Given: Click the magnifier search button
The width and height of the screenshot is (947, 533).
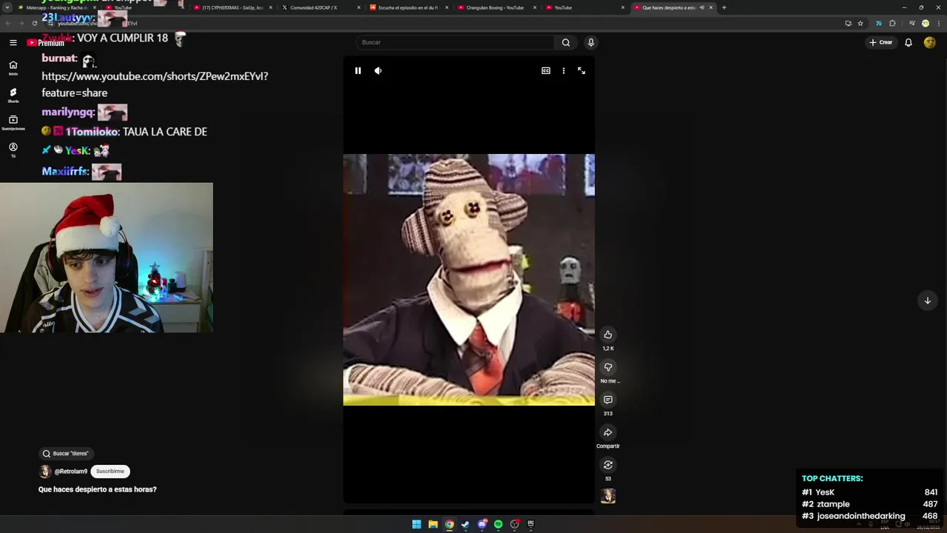Looking at the screenshot, I should click(x=566, y=42).
